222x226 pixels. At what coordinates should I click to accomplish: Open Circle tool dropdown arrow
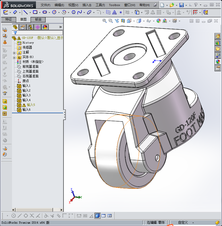coord(59,12)
